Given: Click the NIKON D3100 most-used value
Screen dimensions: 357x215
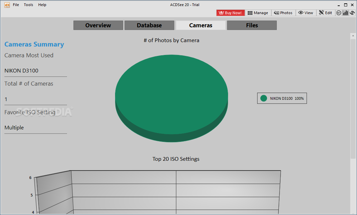Looking at the screenshot, I should pyautogui.click(x=21, y=70).
